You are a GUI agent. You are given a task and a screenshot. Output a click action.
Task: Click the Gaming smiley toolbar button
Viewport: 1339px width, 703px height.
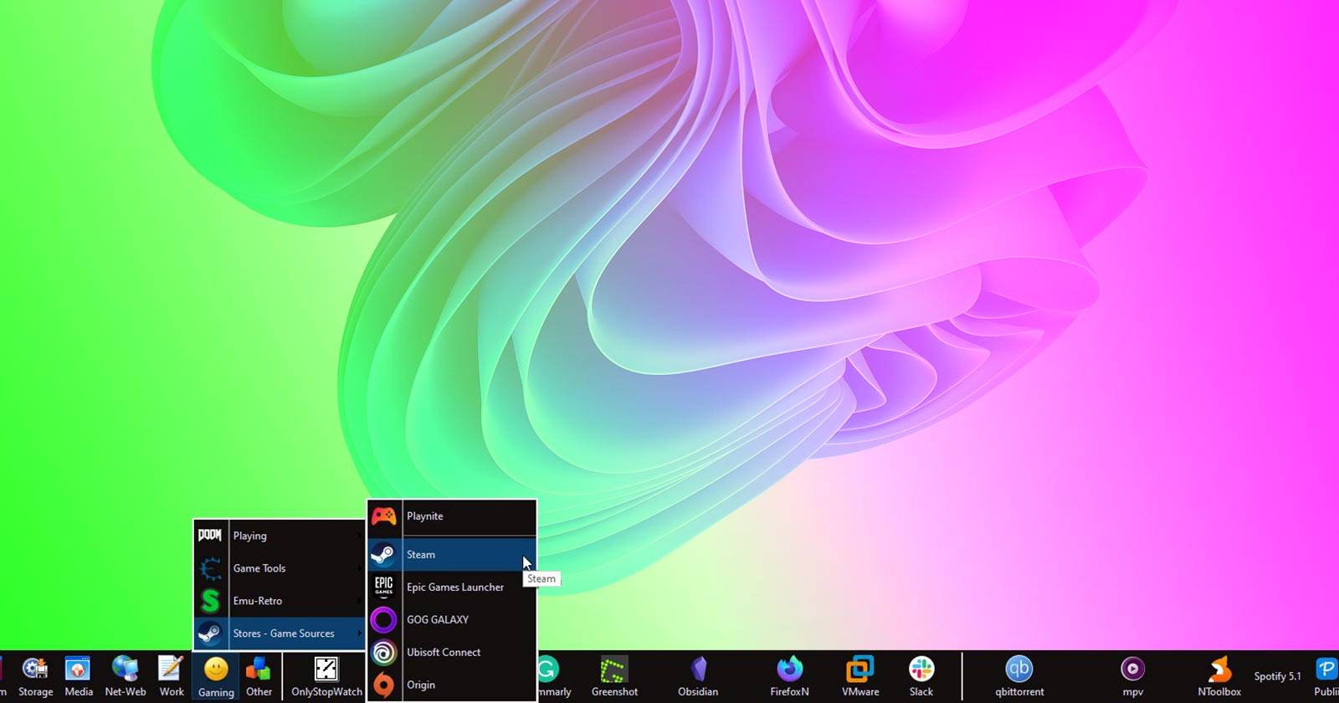(216, 677)
